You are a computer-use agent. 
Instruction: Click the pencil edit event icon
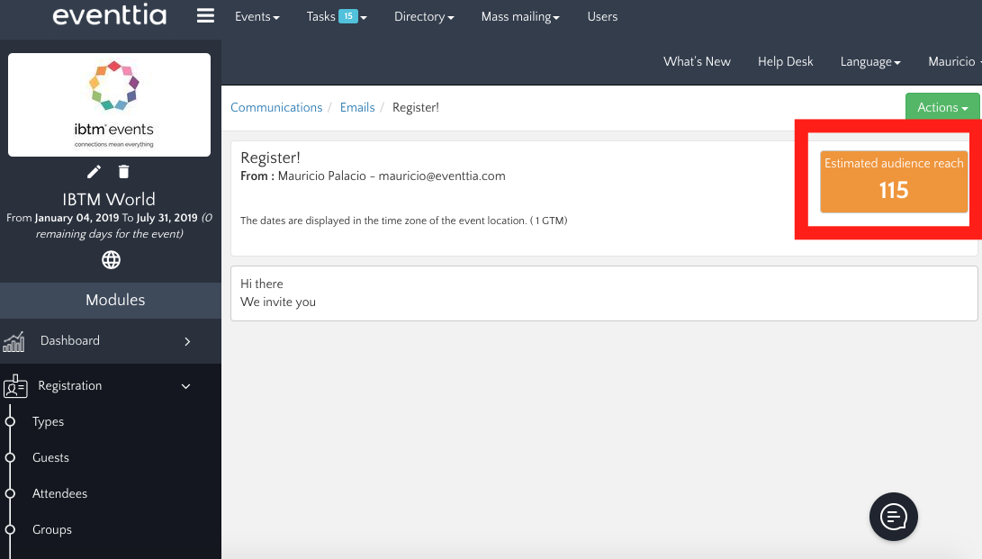[94, 172]
